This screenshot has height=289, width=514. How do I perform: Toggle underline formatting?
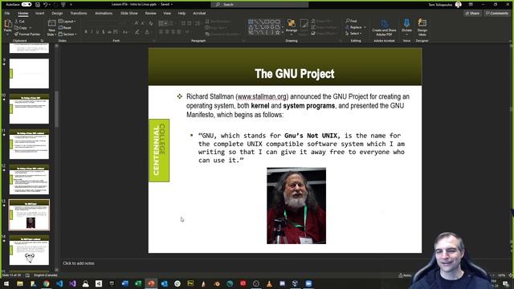coord(98,32)
